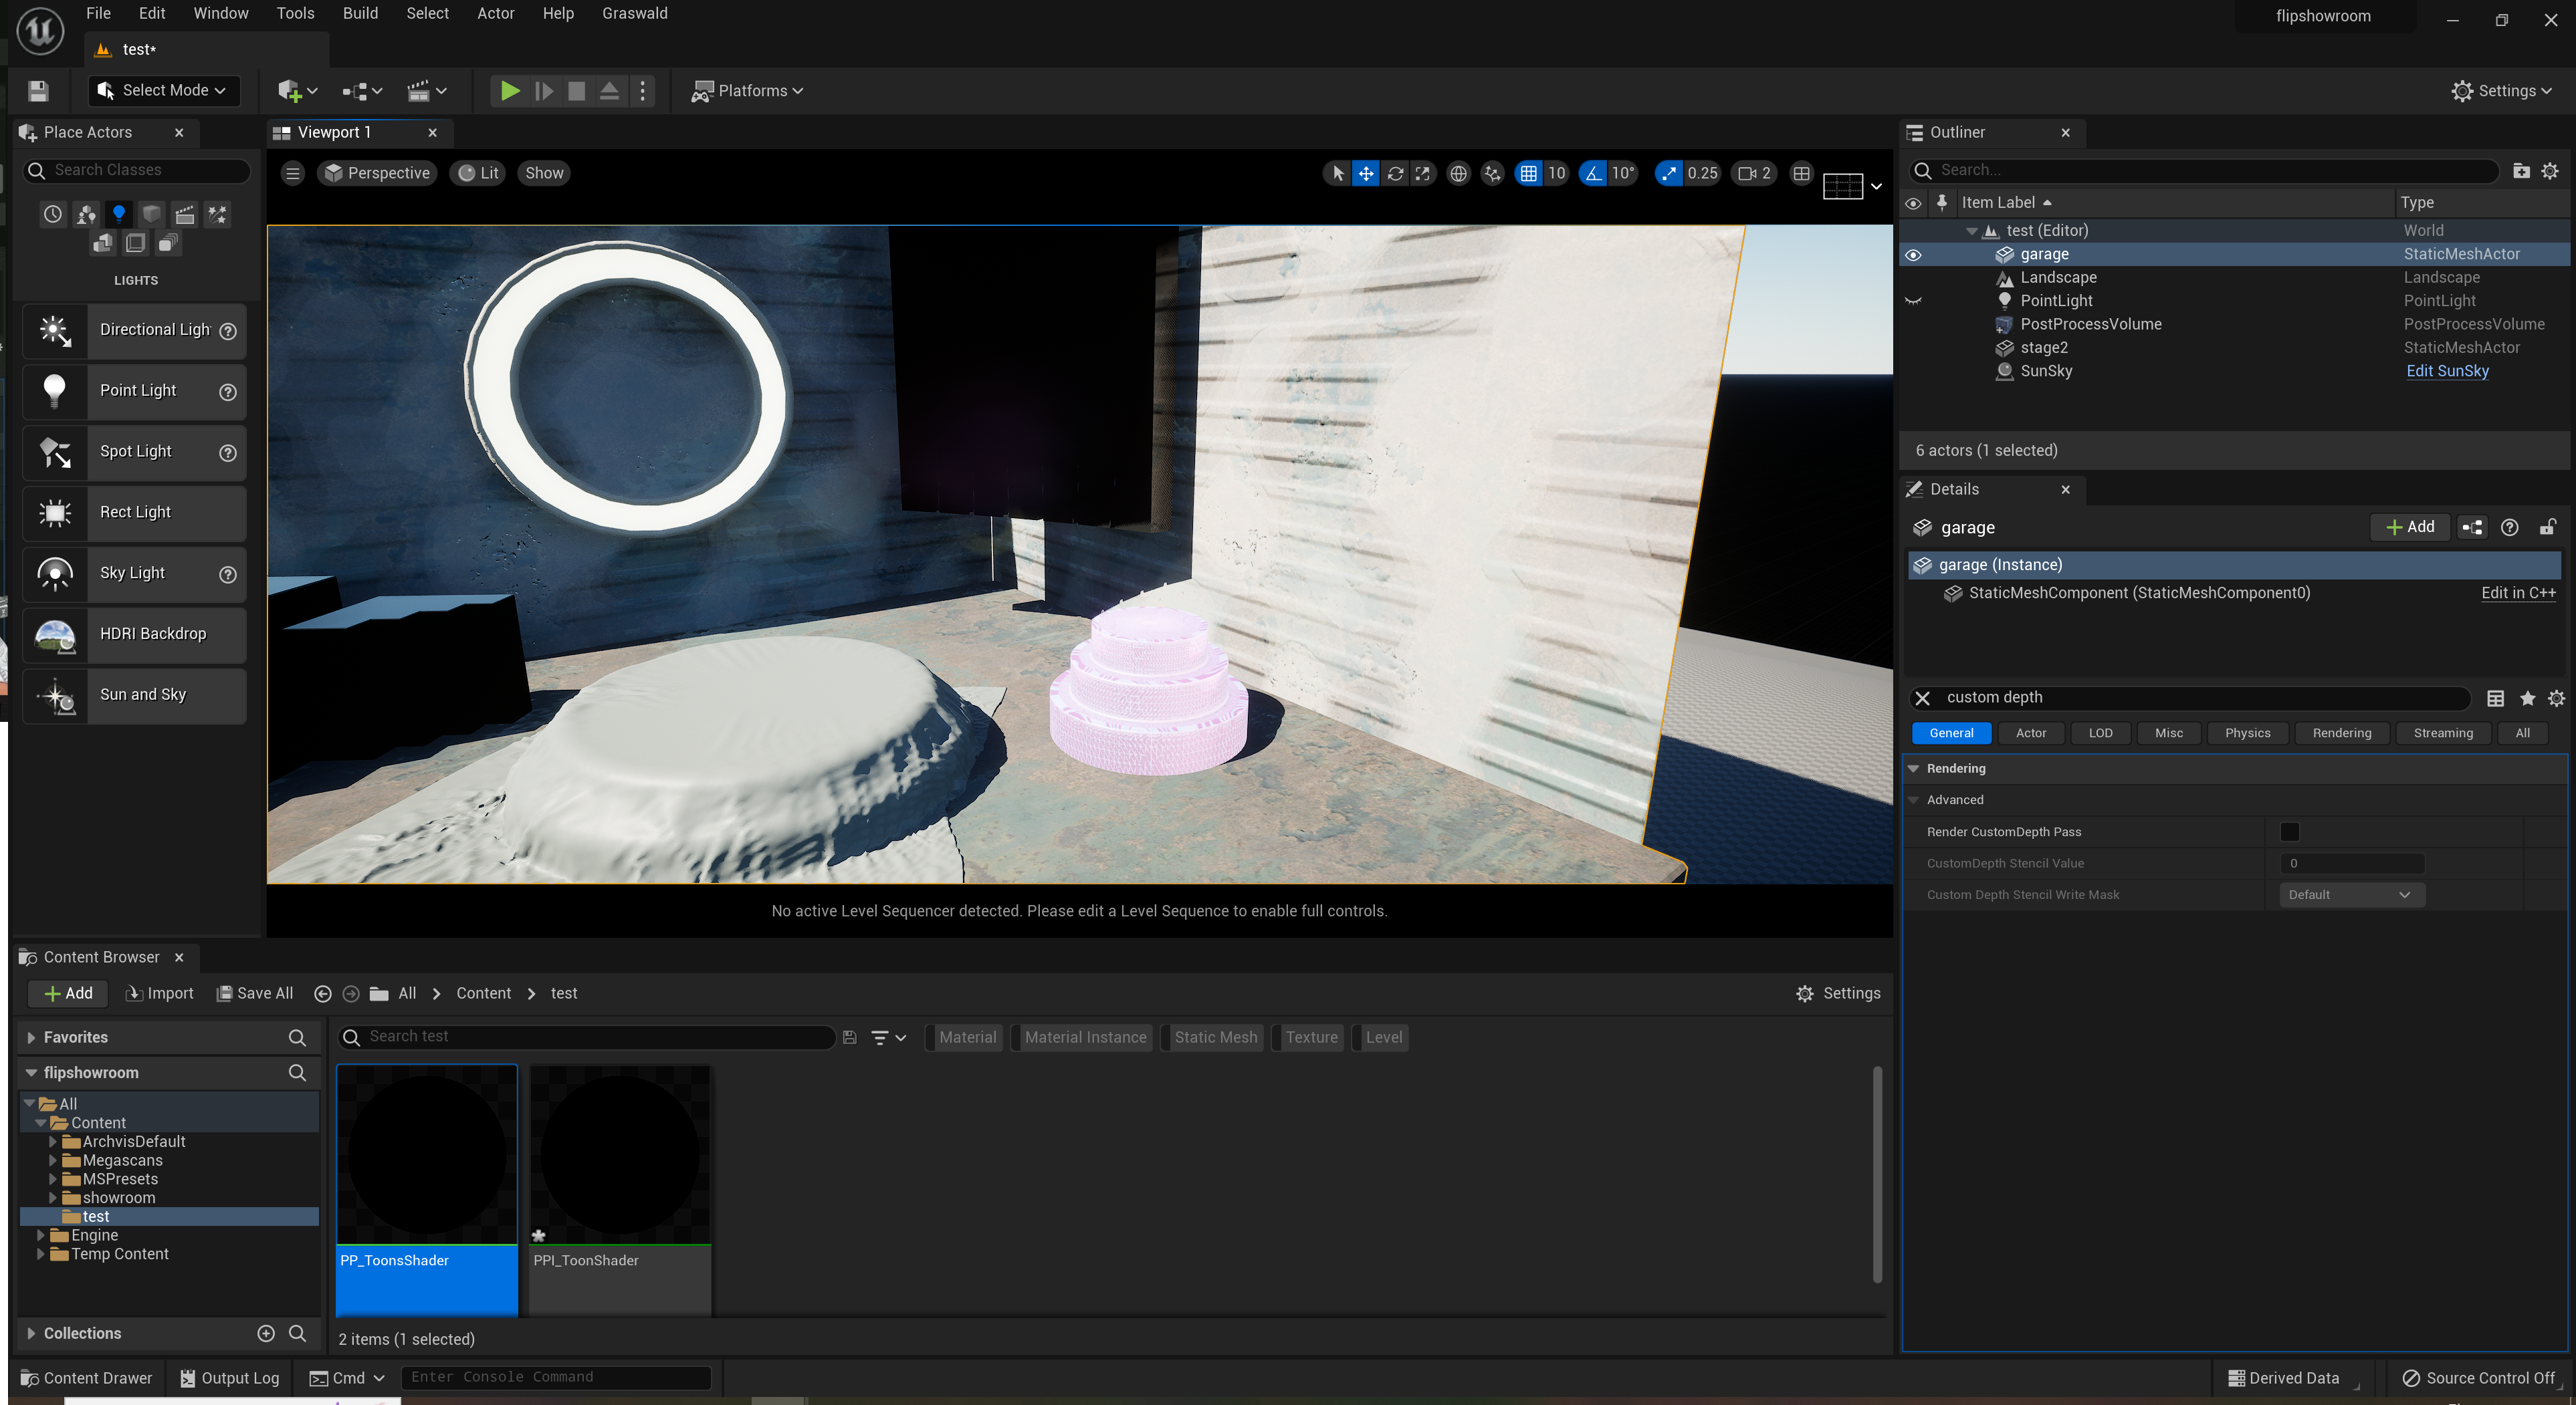Enable Render CustomDepth Pass checkbox
This screenshot has width=2576, height=1405.
click(x=2289, y=832)
